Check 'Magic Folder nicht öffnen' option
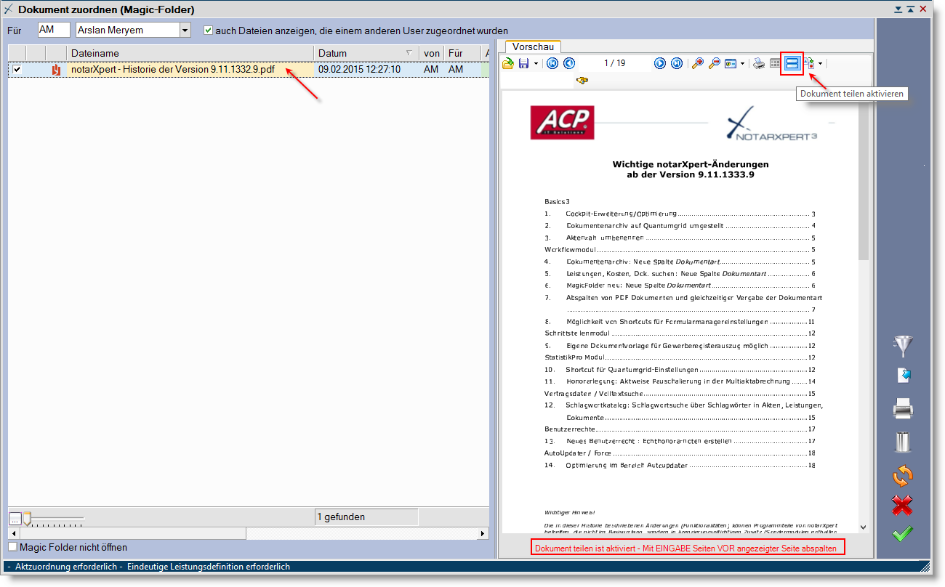 pyautogui.click(x=12, y=547)
